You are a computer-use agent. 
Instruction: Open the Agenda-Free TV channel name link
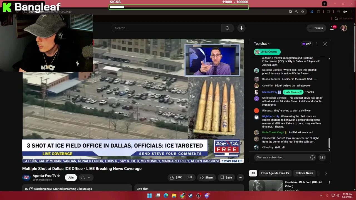tap(44, 176)
